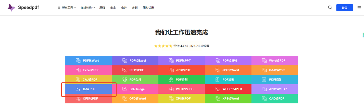Viewport: 364px width, 111px height.
Task: Click the 压缩 Image tile icon
Action: click(125, 89)
